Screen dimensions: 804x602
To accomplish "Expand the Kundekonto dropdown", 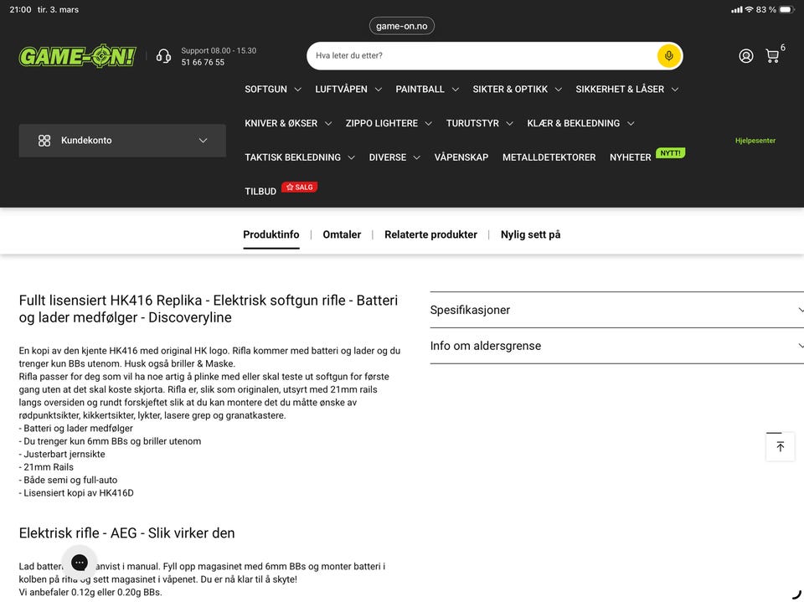I will coord(122,141).
